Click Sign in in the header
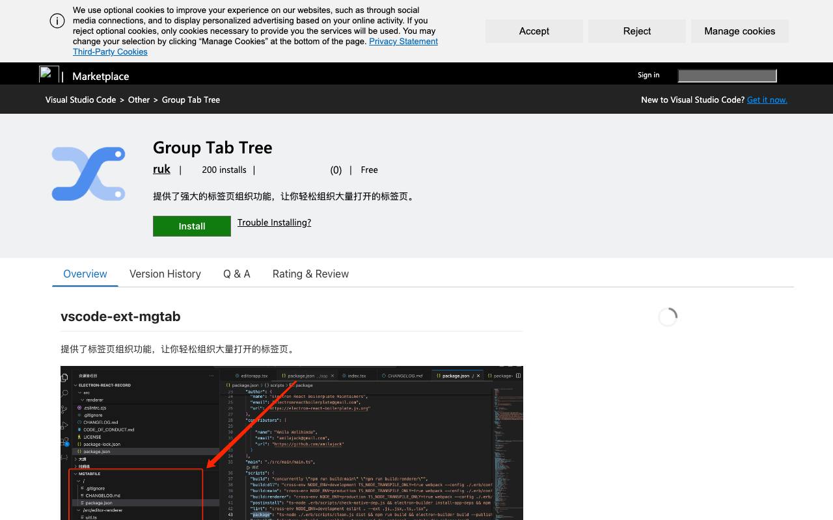 (648, 75)
